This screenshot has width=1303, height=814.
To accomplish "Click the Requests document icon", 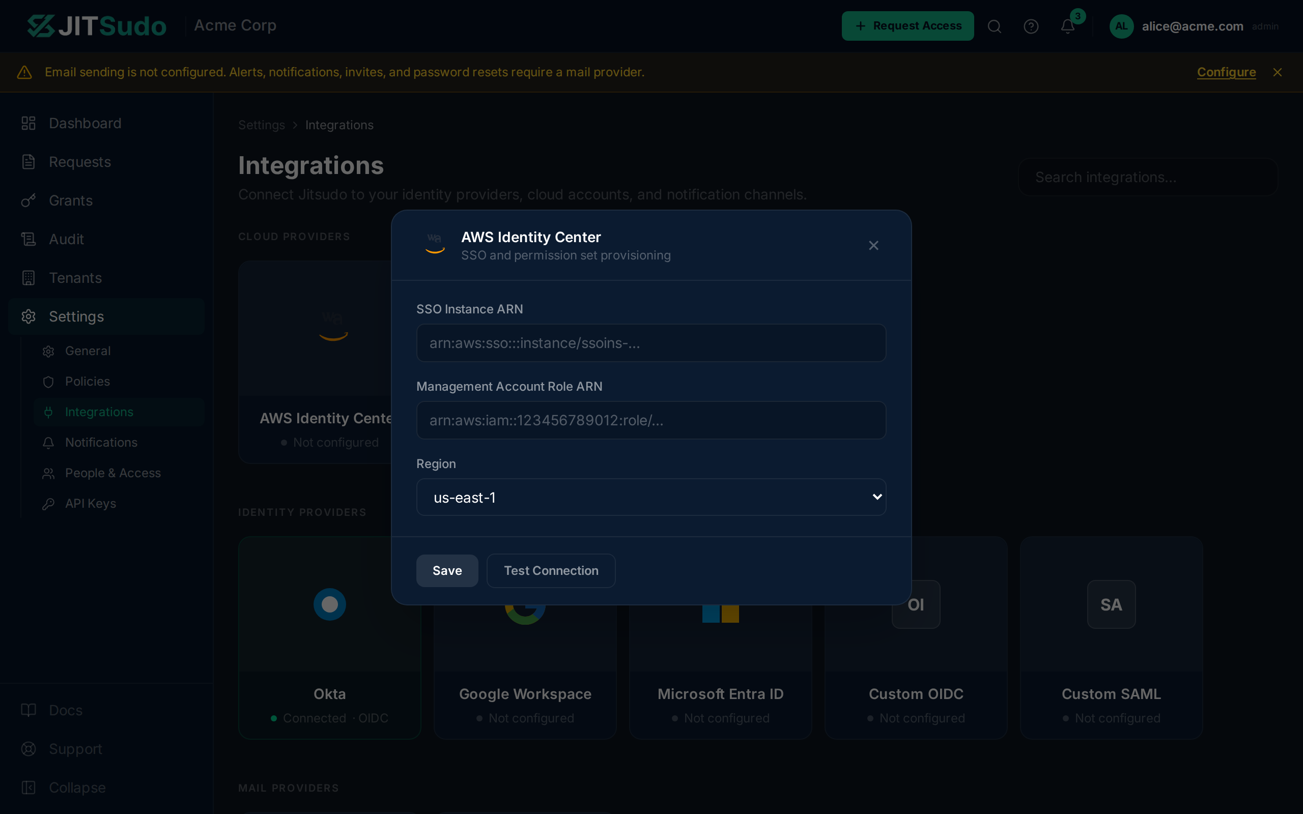I will [29, 162].
